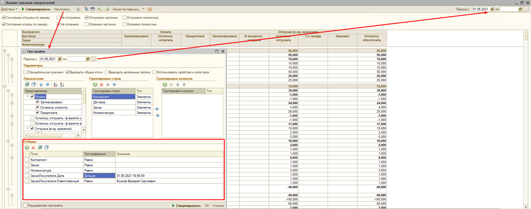
Task: Uncheck all filters in Отборы toolbar
Action: [x=46, y=148]
